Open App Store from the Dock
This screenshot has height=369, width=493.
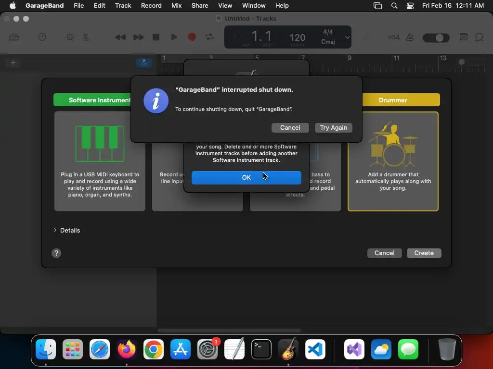(180, 349)
